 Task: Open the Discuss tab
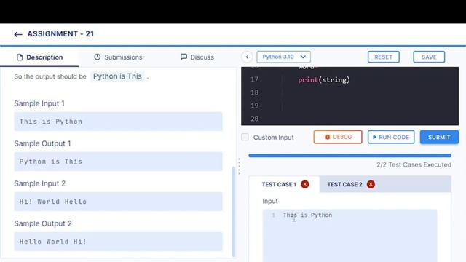pos(197,57)
